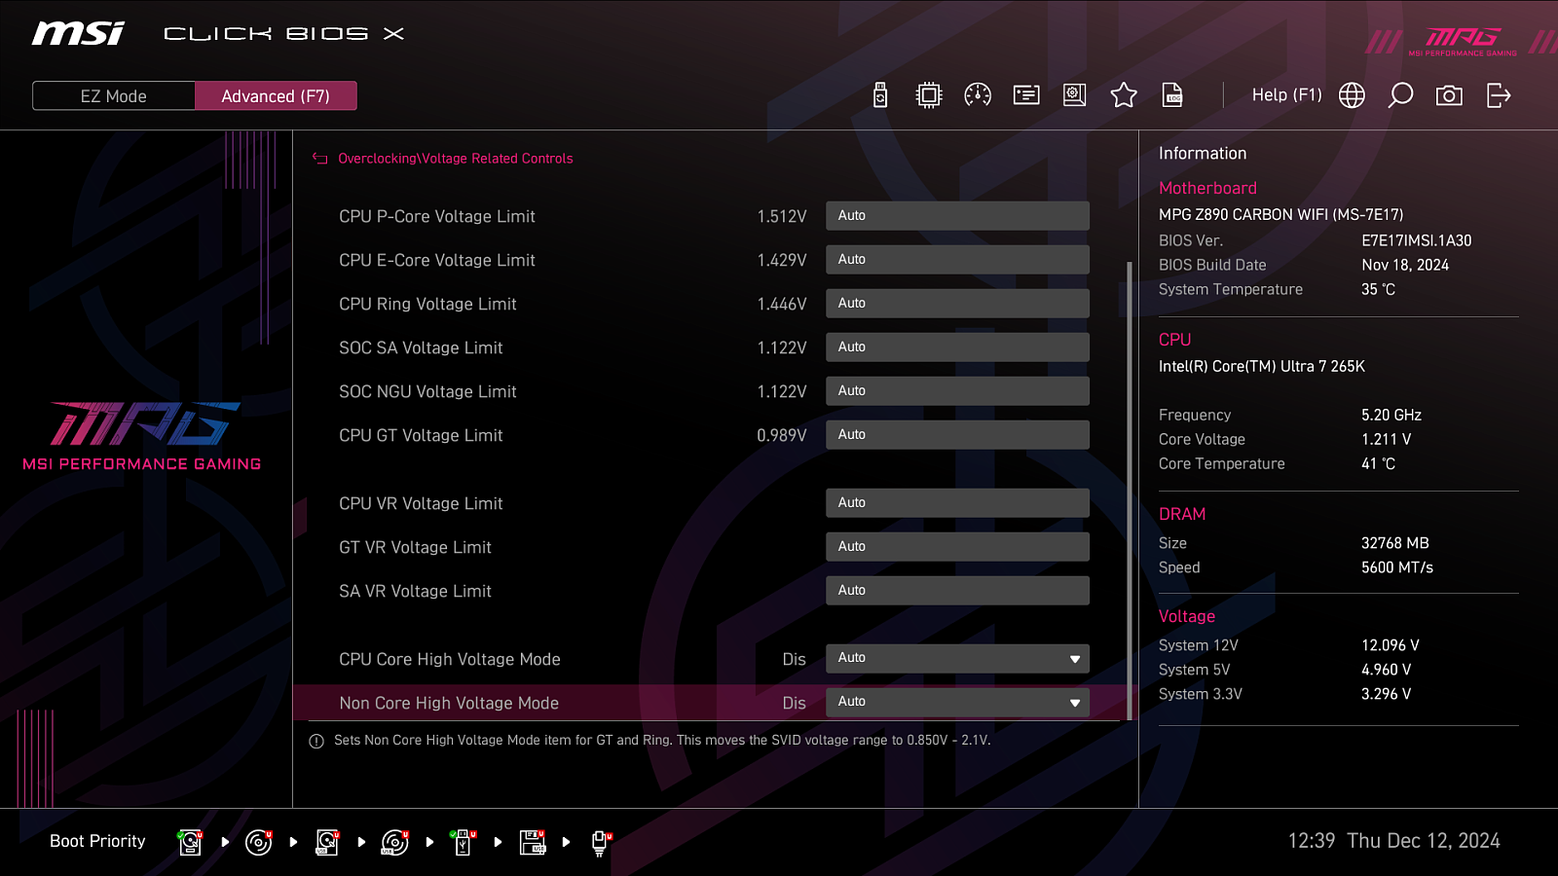
Task: Open the M-Flash USB update icon
Action: coord(880,95)
